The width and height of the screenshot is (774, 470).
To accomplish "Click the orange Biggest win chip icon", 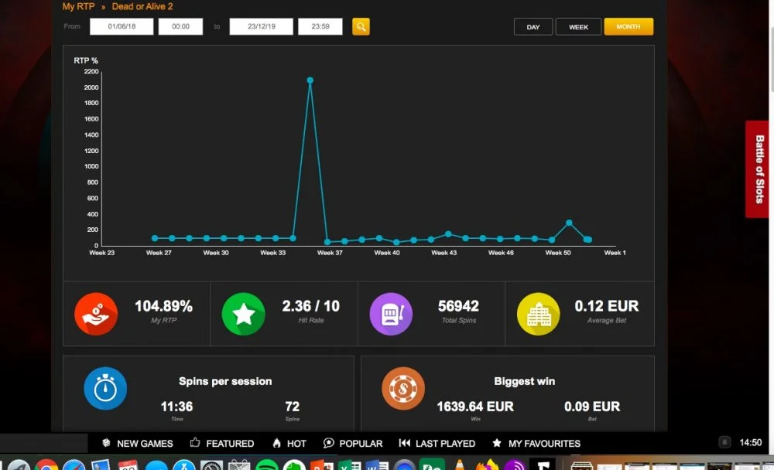I will 402,388.
